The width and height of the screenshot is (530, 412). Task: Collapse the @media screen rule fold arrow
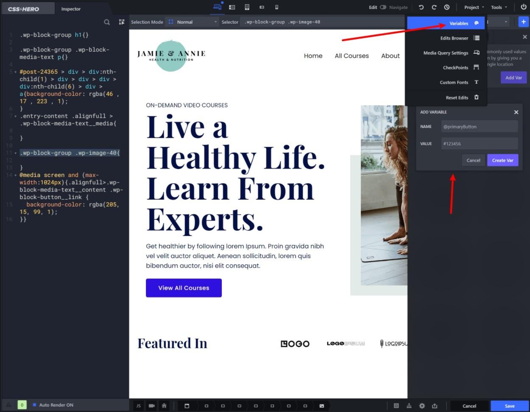[16, 175]
